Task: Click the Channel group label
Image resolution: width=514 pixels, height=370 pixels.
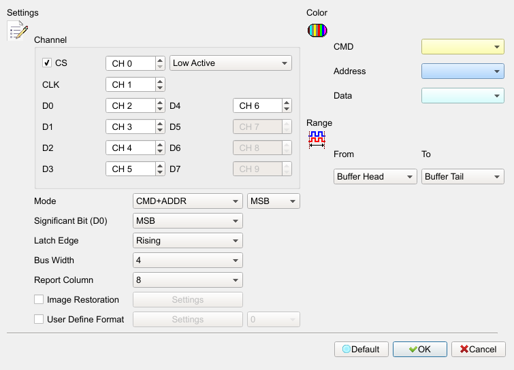Action: click(50, 39)
